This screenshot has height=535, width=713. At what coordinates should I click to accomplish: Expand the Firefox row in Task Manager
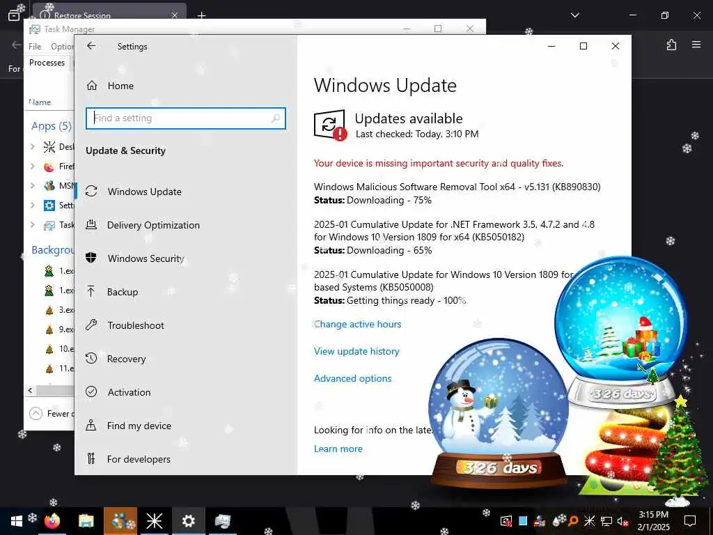coord(32,166)
